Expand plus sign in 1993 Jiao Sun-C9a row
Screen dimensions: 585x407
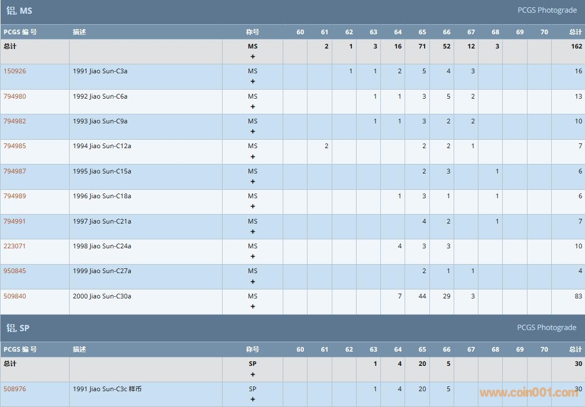(x=253, y=132)
